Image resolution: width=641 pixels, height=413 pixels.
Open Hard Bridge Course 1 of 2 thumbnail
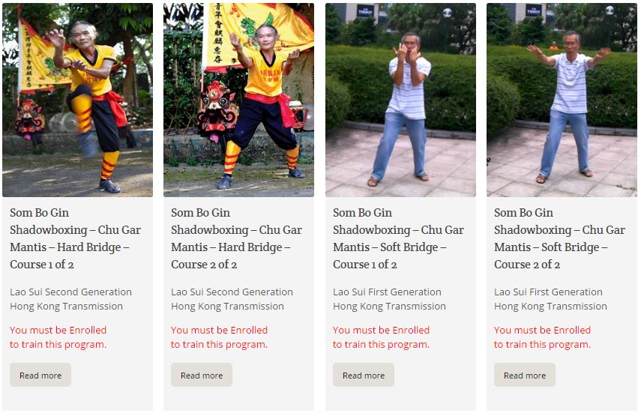pos(78,100)
